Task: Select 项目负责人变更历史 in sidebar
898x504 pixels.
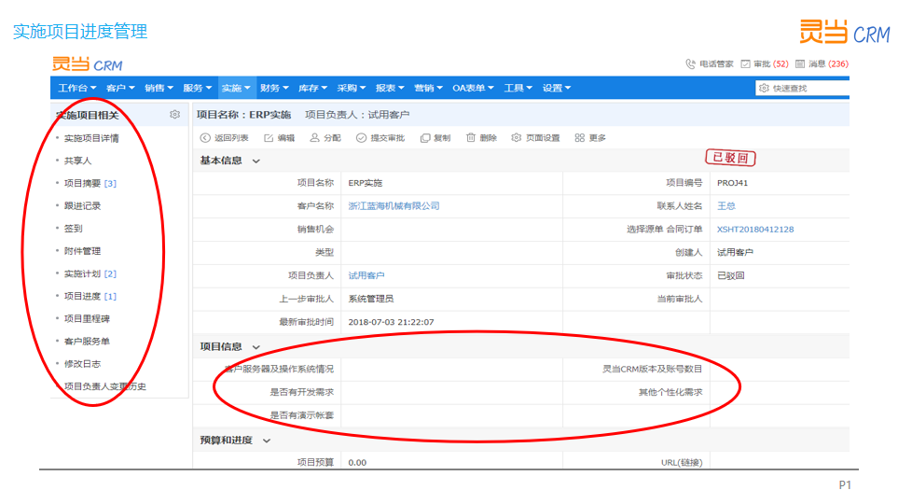Action: [x=105, y=386]
